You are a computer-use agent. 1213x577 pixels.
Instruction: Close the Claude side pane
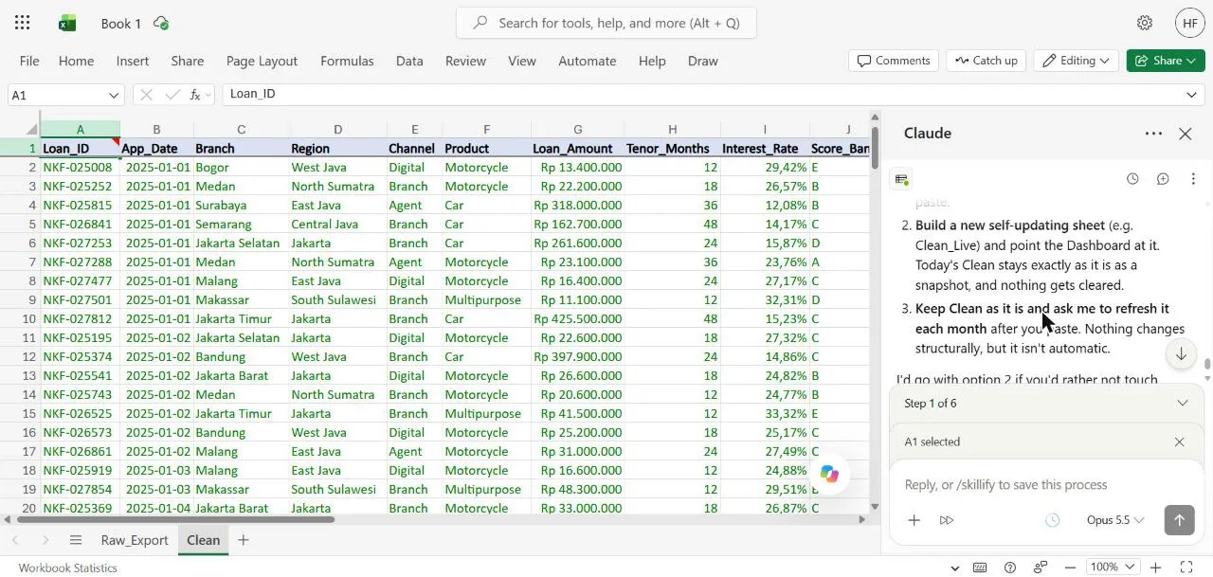click(x=1186, y=134)
